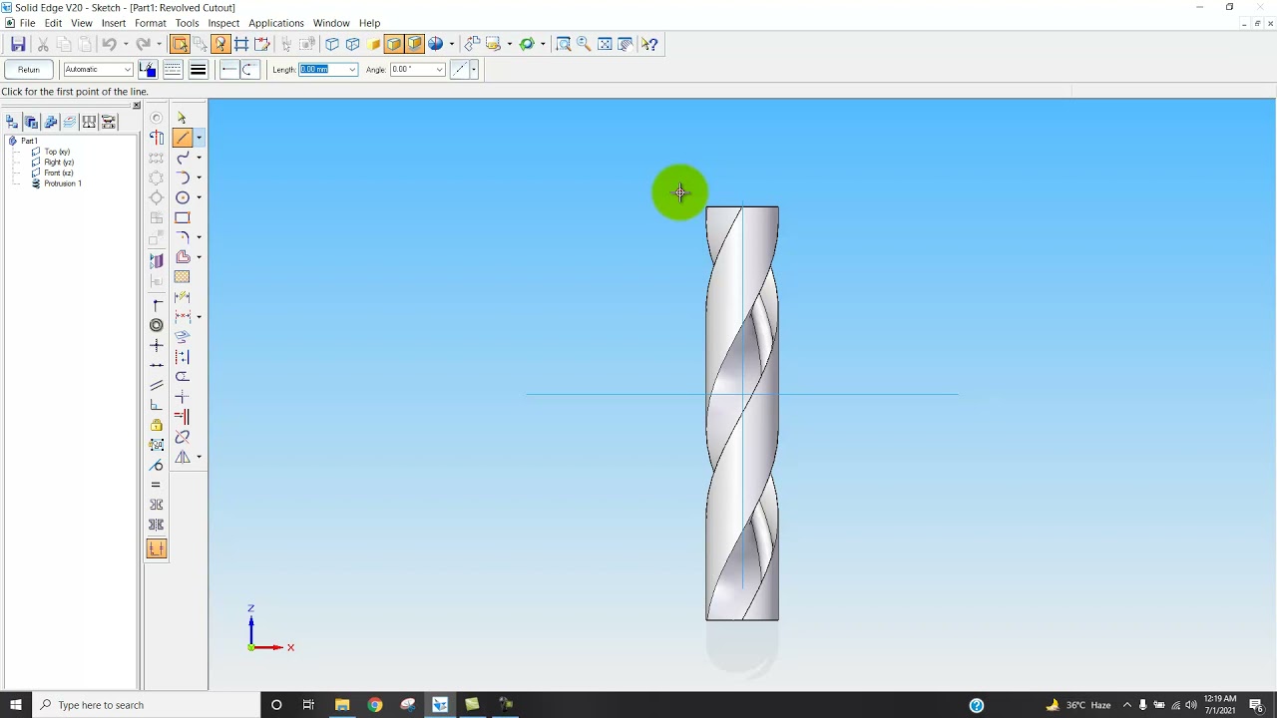Image resolution: width=1277 pixels, height=718 pixels.
Task: Open the Tools menu
Action: tap(187, 23)
